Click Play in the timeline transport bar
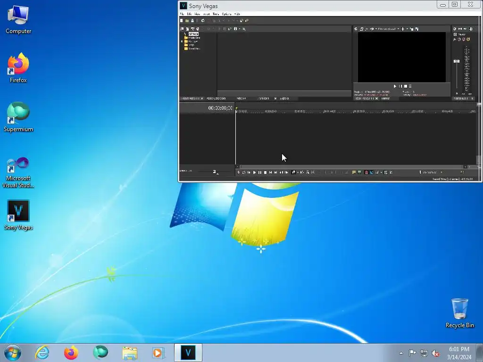Viewport: 483px width, 362px height. 254,173
